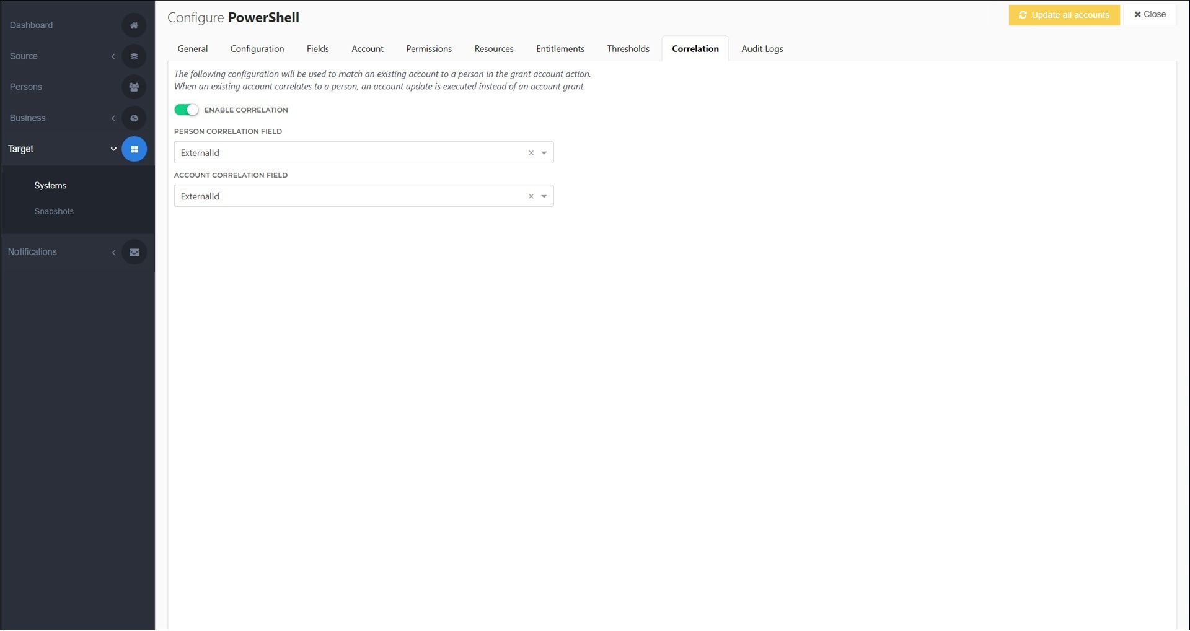Viewport: 1190px width, 631px height.
Task: Click the Account Correlation Field ExternalId value
Action: (x=200, y=196)
